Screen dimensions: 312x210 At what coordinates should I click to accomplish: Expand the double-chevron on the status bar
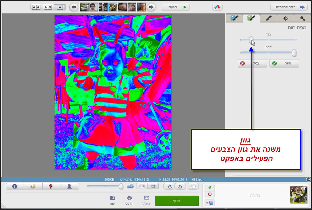point(308,179)
